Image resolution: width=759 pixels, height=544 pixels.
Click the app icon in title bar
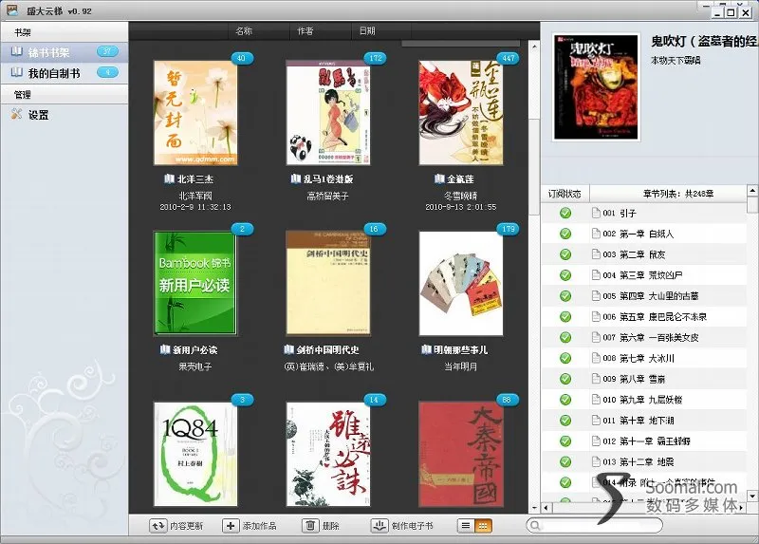point(12,10)
